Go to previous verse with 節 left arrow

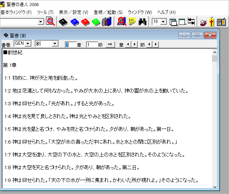pos(149,44)
